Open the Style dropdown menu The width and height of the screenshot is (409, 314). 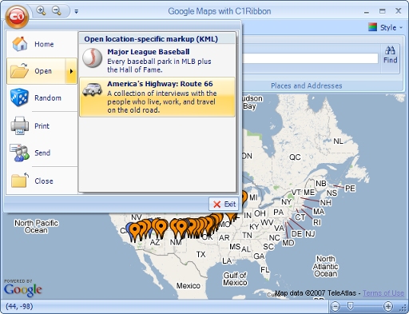(385, 27)
